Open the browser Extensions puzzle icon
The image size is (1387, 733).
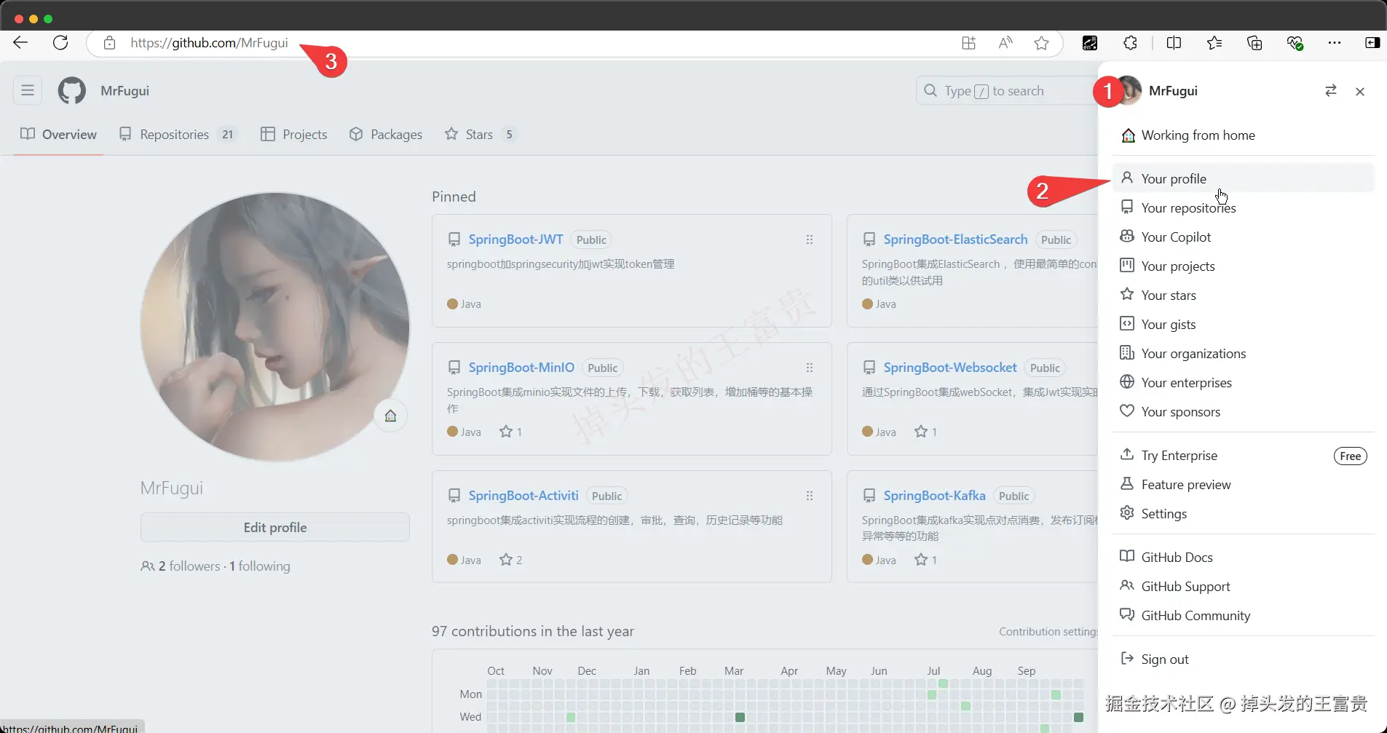point(1130,43)
